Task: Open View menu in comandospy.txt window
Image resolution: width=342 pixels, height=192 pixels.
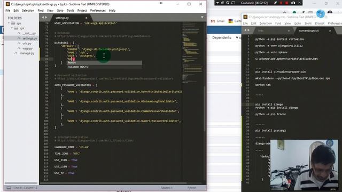Action: 287,23
